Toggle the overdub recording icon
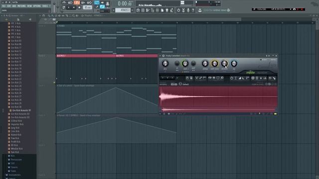This screenshot has width=319, height=179. coord(83,2)
